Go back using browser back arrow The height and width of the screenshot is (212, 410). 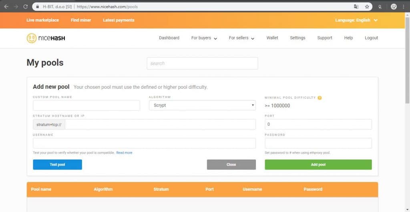[x=6, y=7]
